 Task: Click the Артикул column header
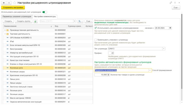[89, 26]
